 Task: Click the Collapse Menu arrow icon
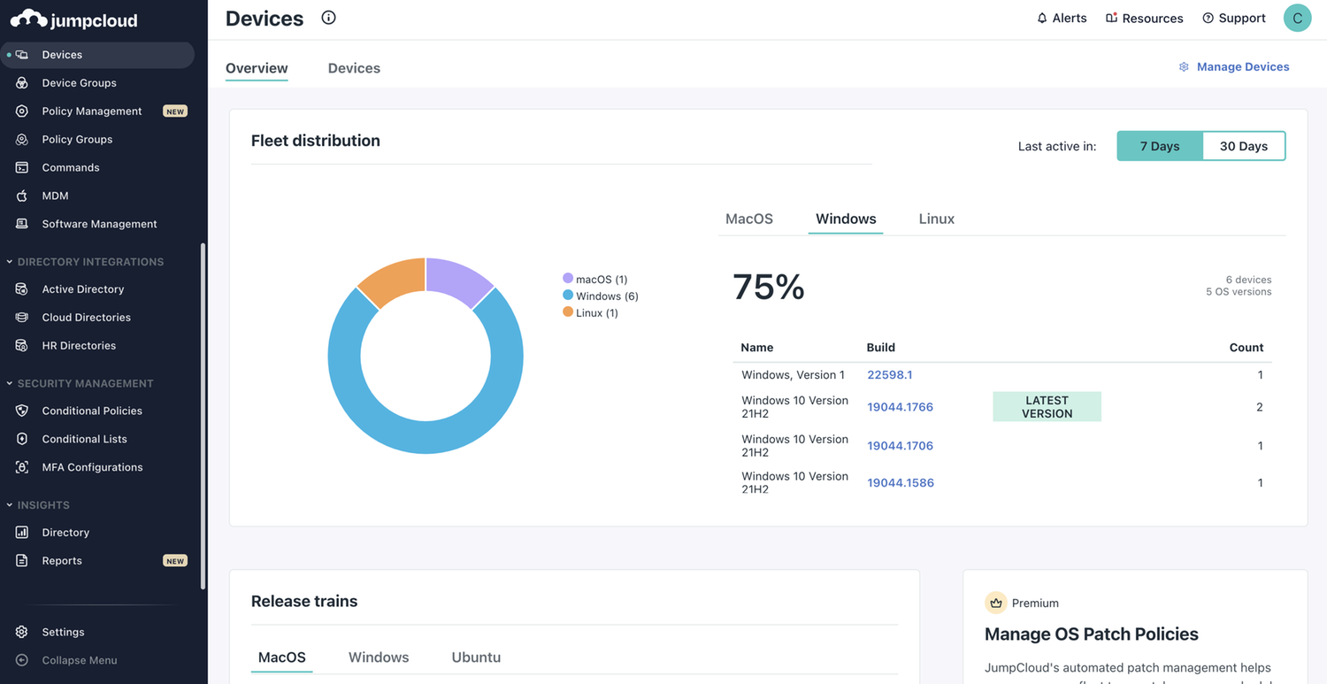coord(22,660)
